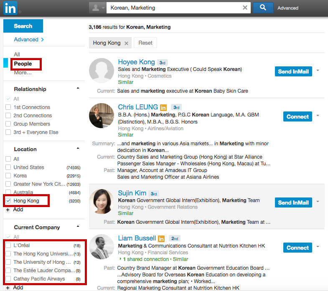Send InMail to Hoyee Kong
The height and width of the screenshot is (291, 328).
point(293,71)
